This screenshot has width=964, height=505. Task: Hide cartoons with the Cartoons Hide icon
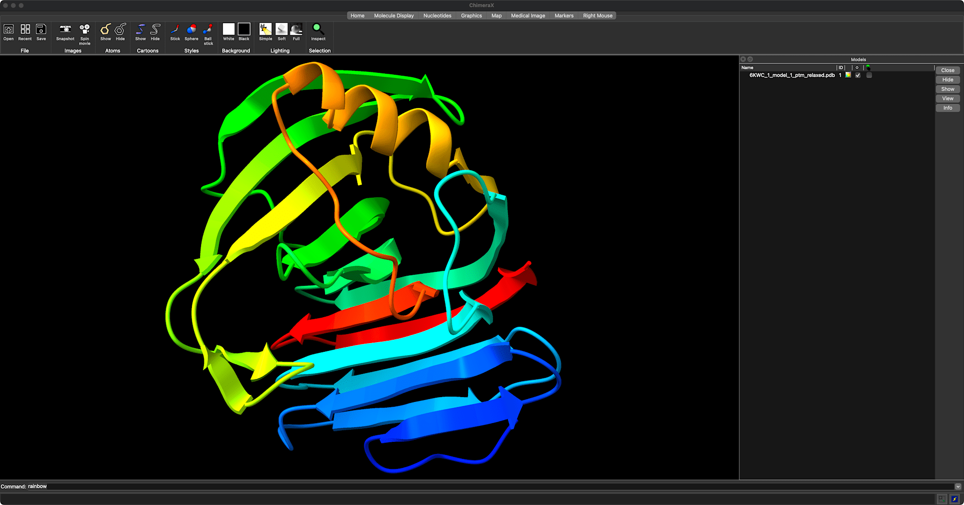[155, 29]
